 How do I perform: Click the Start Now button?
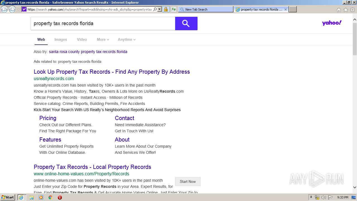coord(188,181)
